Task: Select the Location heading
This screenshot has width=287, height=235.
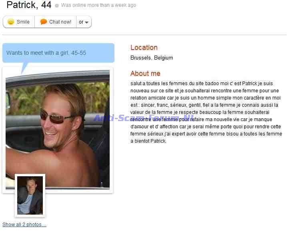Action: (x=144, y=48)
